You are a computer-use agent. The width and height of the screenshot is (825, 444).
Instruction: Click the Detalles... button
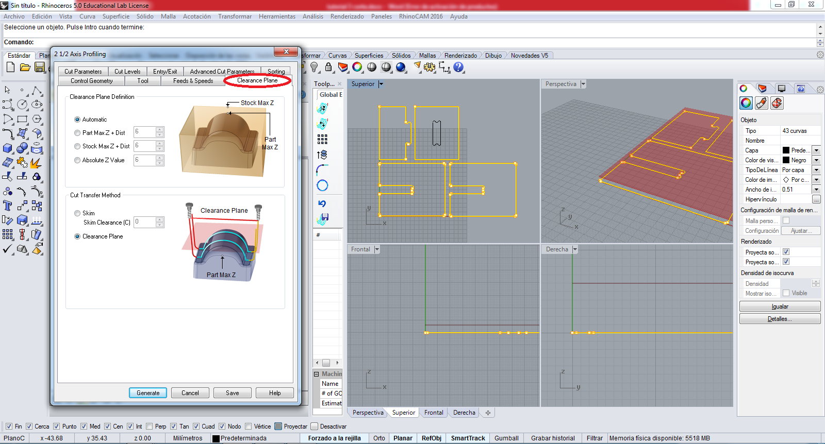[780, 319]
